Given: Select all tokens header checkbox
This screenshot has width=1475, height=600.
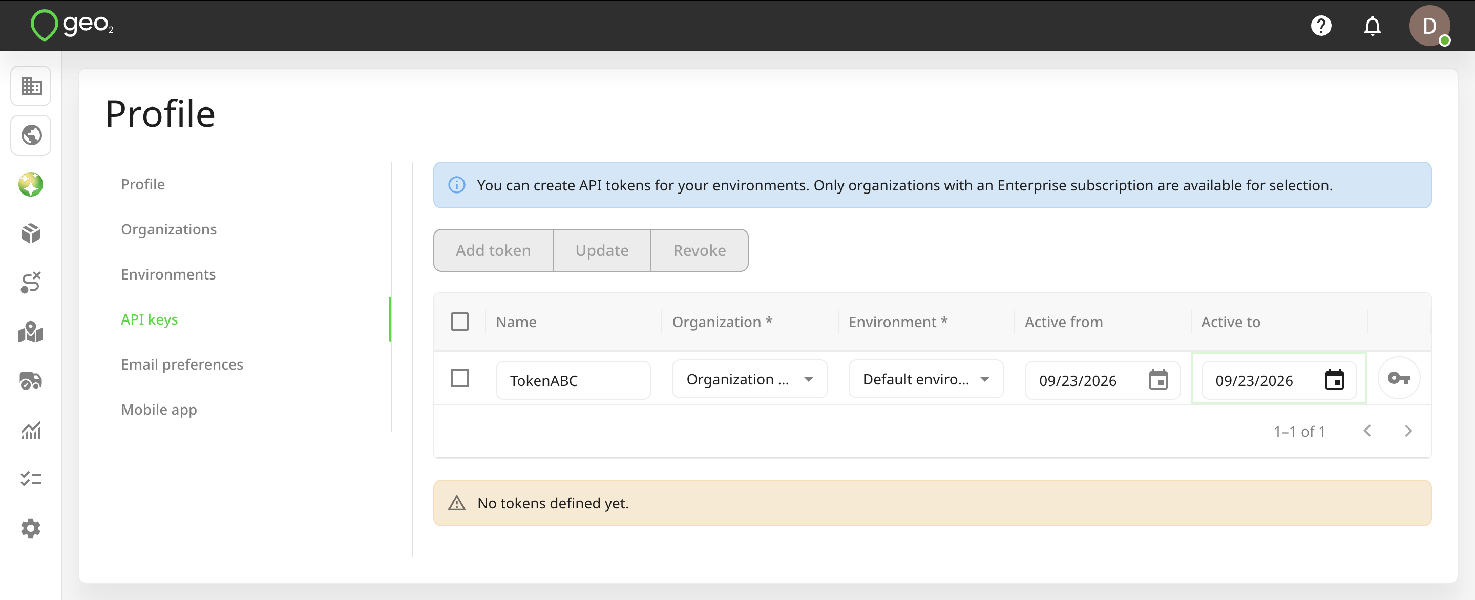Looking at the screenshot, I should [x=459, y=322].
